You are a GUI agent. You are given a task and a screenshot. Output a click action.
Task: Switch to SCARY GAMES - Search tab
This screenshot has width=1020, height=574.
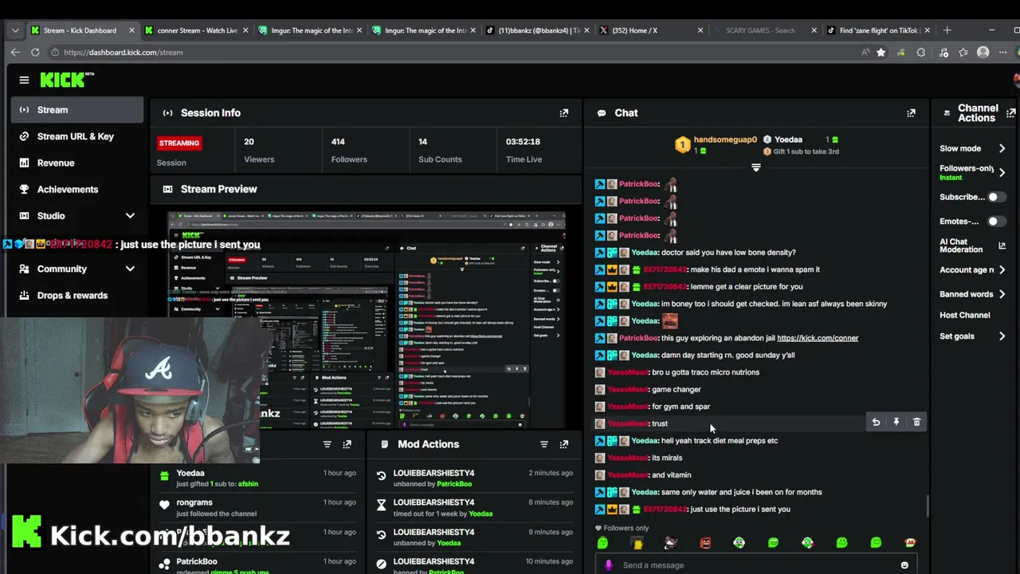tap(765, 30)
